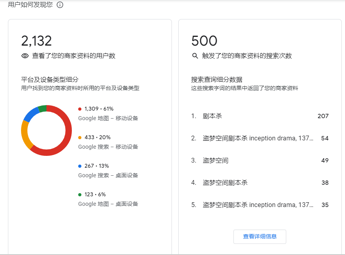
Task: Select the top search query 剧本杀
Action: tap(212, 116)
